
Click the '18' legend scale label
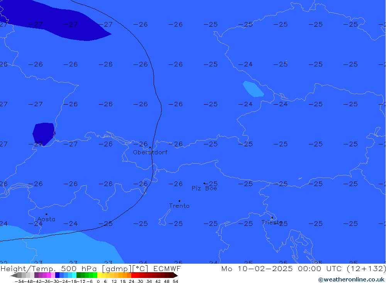123,281
